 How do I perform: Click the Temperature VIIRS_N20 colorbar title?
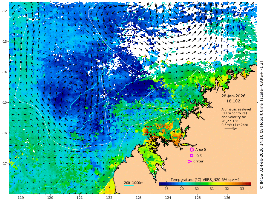pos(205,180)
